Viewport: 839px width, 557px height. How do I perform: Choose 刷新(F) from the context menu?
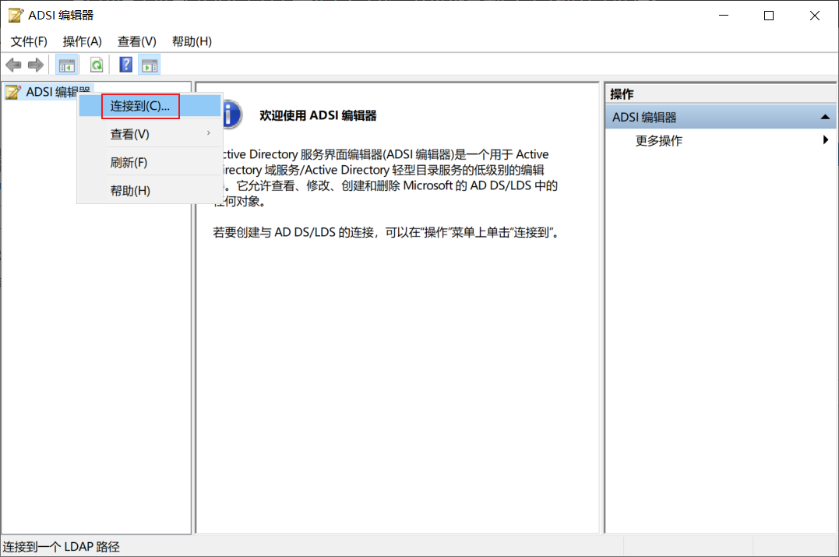click(150, 162)
